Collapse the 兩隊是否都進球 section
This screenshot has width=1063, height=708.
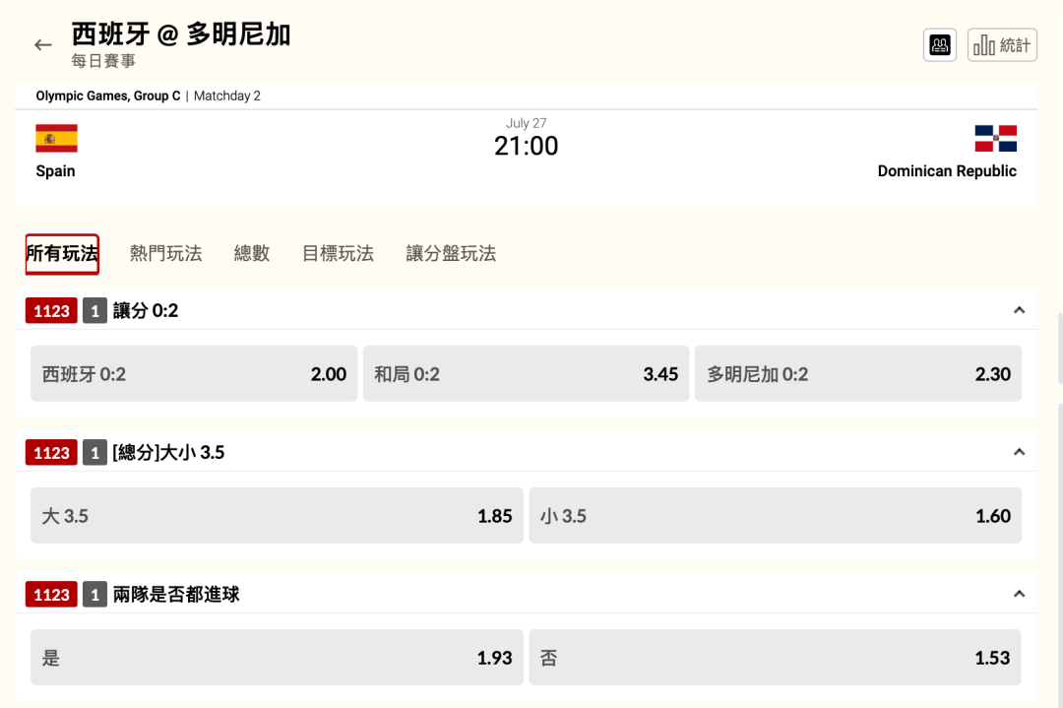click(x=1019, y=594)
